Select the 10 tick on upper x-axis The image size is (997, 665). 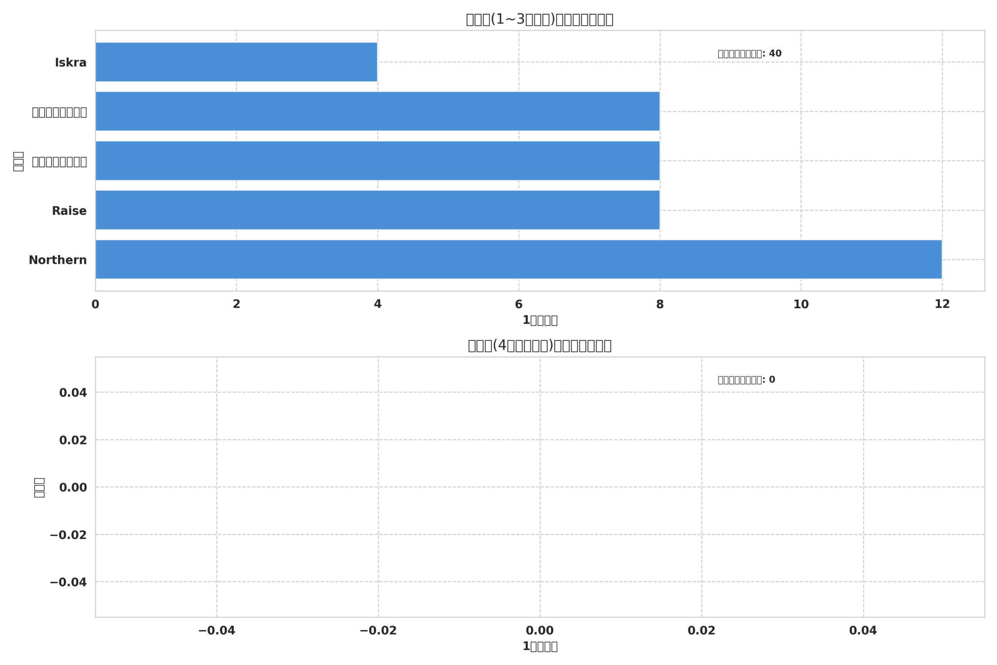pos(801,304)
